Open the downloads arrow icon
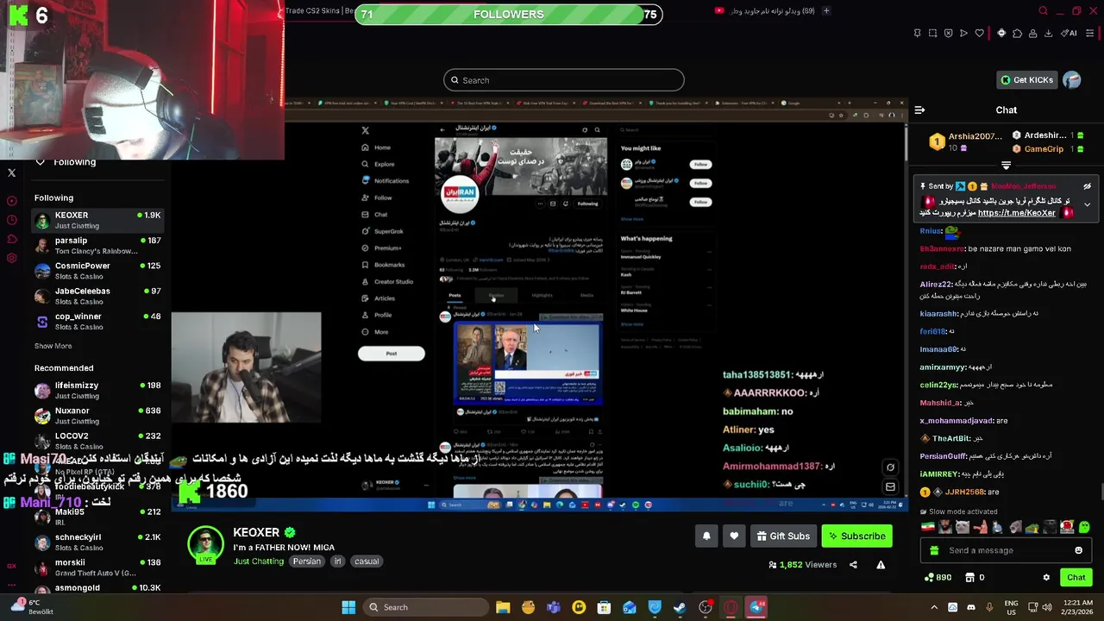Screen dimensions: 1104x621 1048,34
